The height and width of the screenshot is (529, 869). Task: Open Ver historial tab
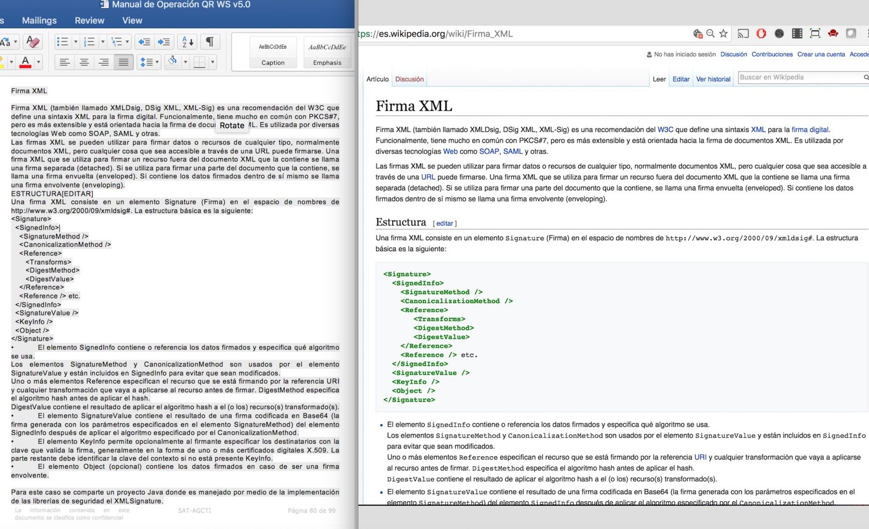(x=713, y=79)
